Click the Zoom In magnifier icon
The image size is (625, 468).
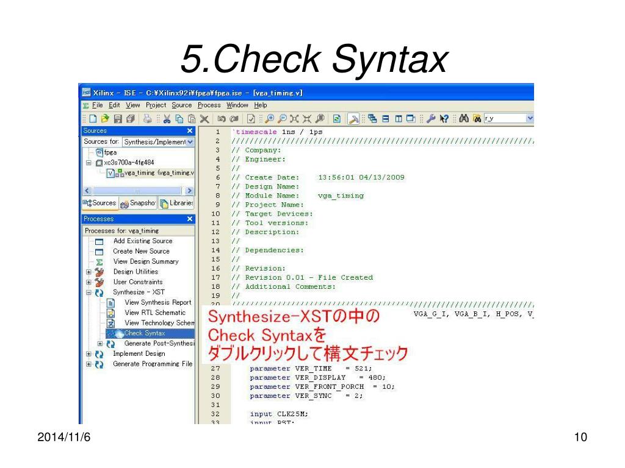(270, 119)
